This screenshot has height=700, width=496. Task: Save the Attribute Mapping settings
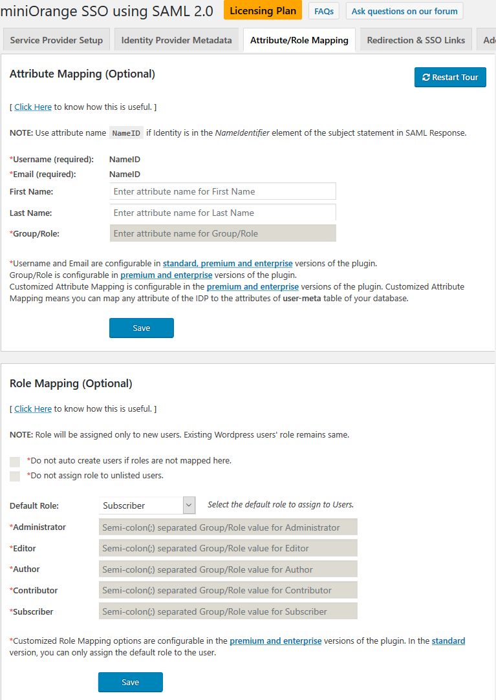tap(141, 328)
